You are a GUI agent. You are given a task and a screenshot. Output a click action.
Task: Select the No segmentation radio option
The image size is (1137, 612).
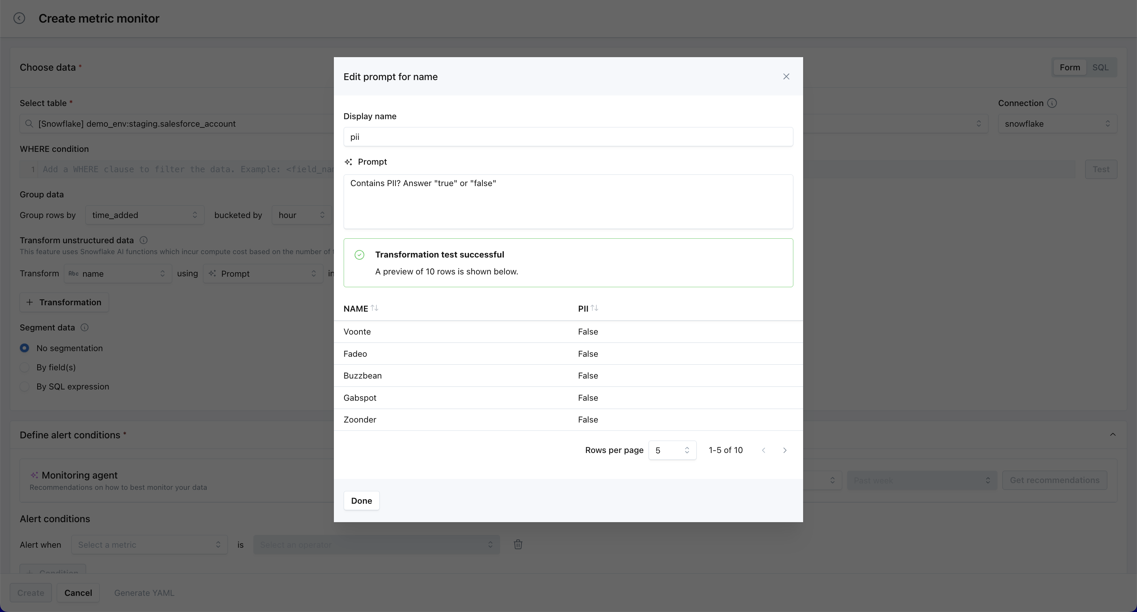(25, 348)
